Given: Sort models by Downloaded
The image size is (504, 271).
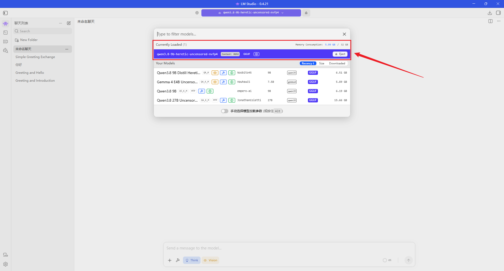Looking at the screenshot, I should 337,63.
